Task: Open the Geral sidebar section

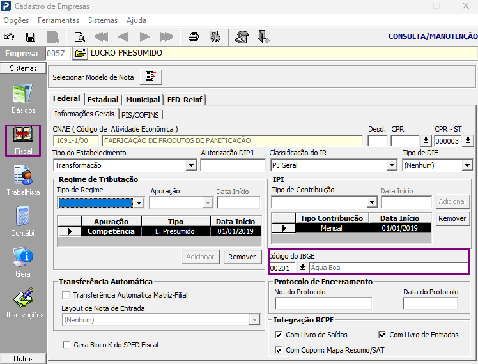Action: click(x=23, y=262)
